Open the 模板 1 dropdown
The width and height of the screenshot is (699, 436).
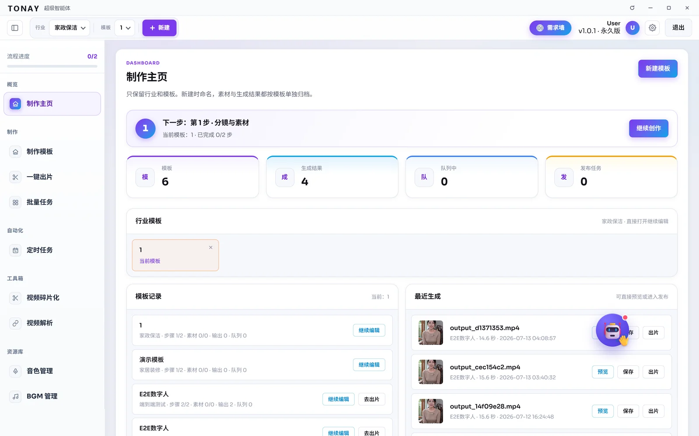pyautogui.click(x=125, y=28)
